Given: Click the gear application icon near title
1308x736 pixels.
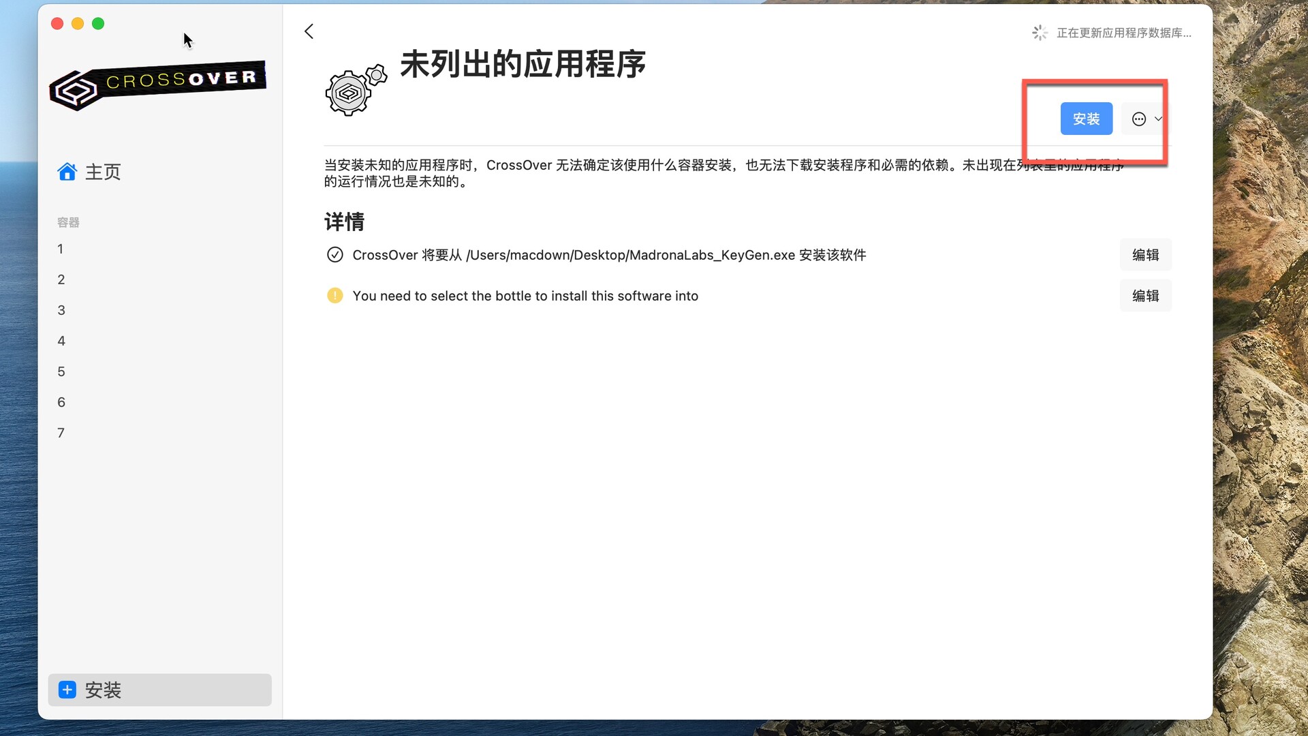Looking at the screenshot, I should (356, 89).
